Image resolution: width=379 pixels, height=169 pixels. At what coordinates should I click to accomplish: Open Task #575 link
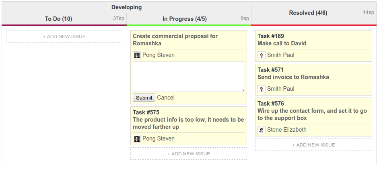point(146,112)
